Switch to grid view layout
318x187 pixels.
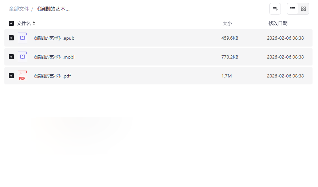303,9
